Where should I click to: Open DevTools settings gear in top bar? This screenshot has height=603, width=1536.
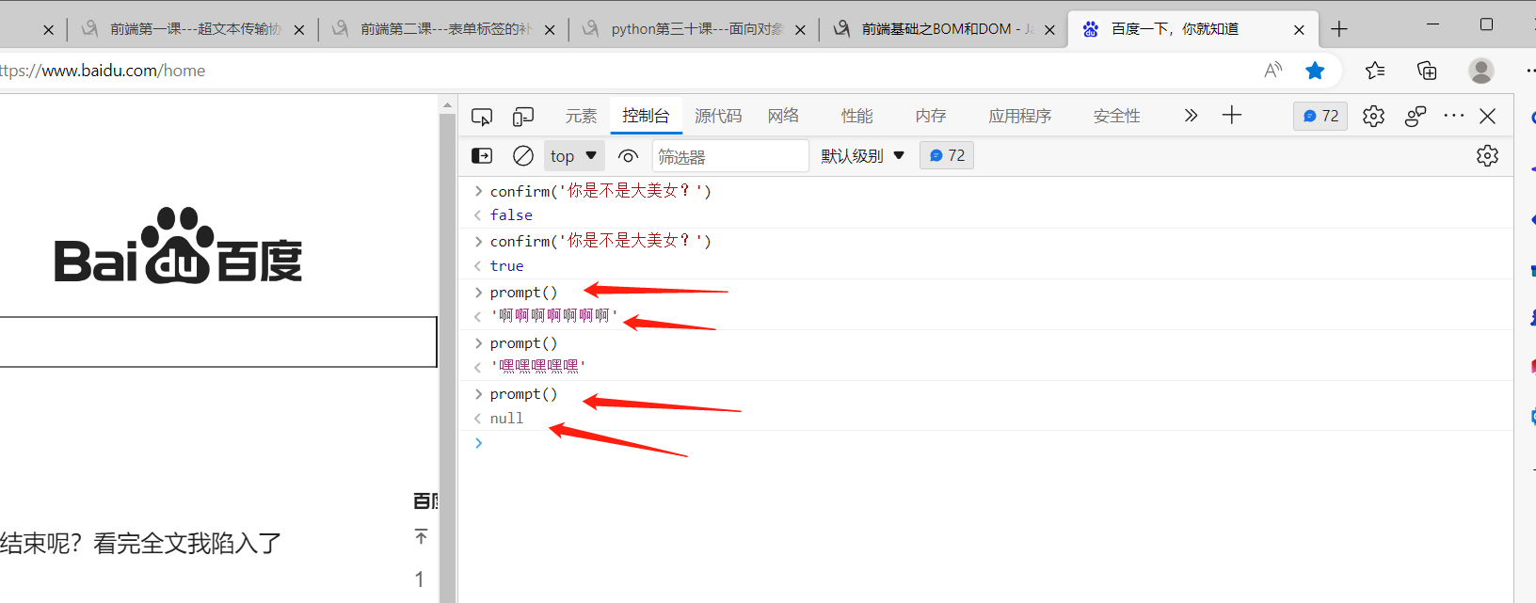(x=1373, y=116)
